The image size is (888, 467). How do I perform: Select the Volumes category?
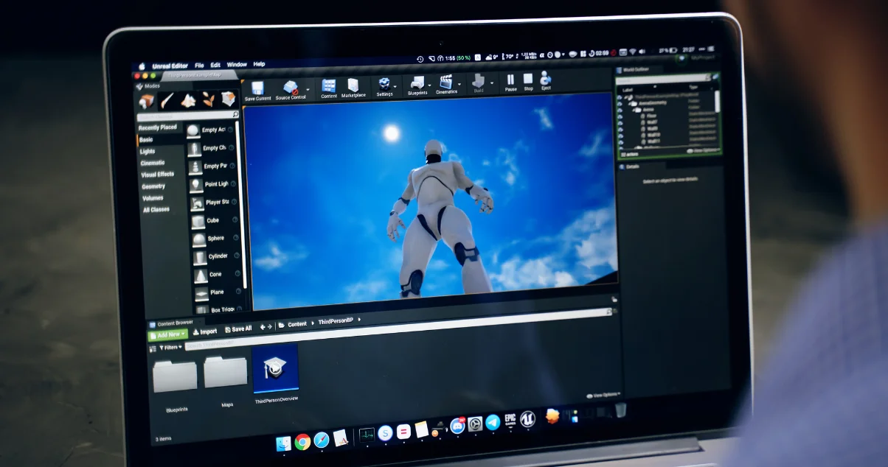(x=153, y=198)
